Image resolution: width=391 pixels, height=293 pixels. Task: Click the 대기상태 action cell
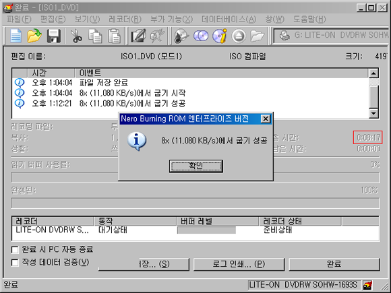(113, 230)
